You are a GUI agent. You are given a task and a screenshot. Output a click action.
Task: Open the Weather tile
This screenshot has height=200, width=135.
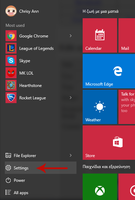100,107
